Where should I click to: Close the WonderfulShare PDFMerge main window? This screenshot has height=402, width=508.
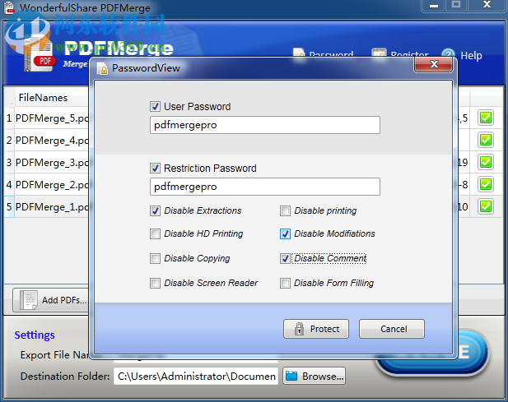[487, 6]
